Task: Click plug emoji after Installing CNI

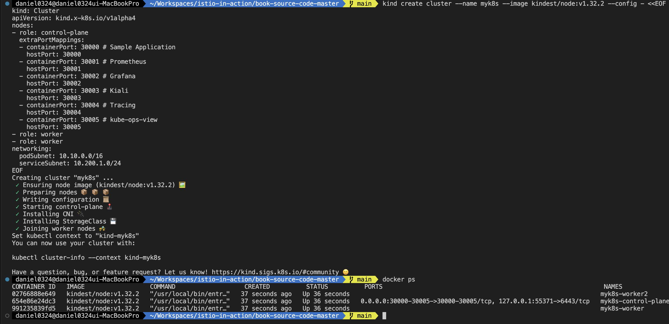Action: (x=80, y=214)
